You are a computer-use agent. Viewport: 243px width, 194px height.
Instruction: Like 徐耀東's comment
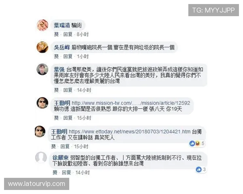tap(55, 172)
